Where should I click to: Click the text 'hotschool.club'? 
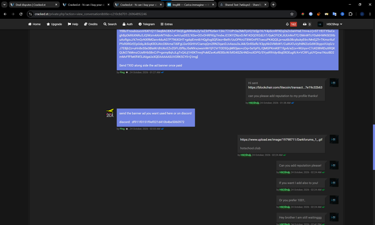point(250,148)
